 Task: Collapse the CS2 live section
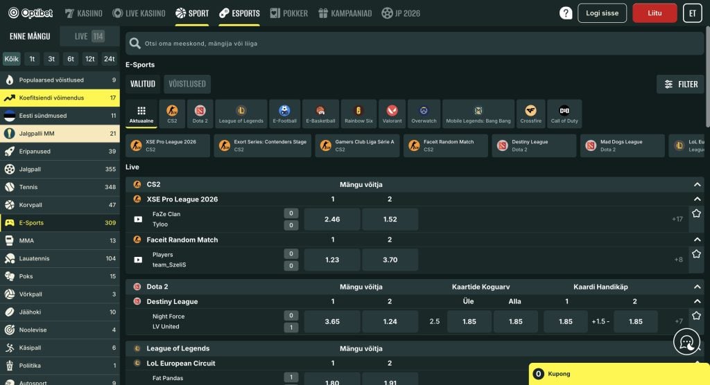(698, 185)
